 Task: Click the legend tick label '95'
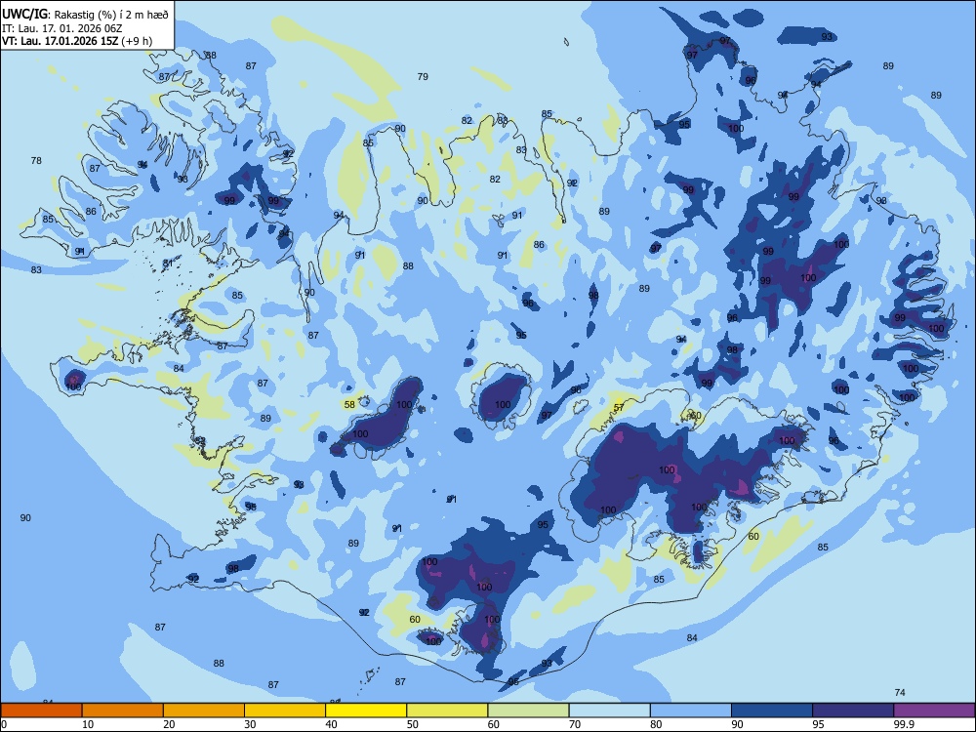point(819,724)
